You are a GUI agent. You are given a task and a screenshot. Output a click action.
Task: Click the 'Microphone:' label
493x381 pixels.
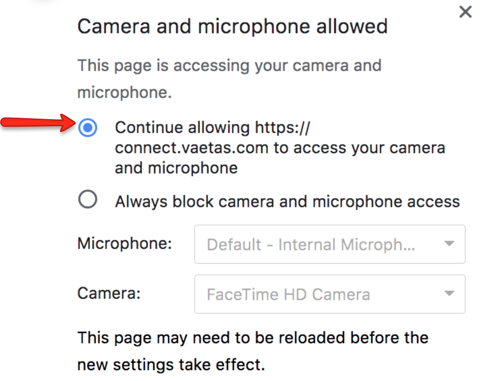[125, 244]
